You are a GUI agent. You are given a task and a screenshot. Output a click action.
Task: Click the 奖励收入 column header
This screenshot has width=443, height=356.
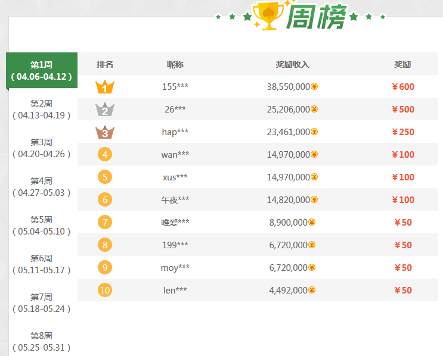(x=292, y=64)
